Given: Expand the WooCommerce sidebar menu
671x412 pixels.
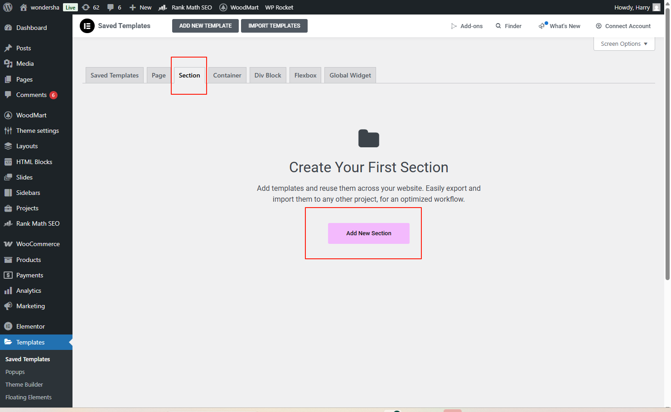Looking at the screenshot, I should (x=38, y=244).
